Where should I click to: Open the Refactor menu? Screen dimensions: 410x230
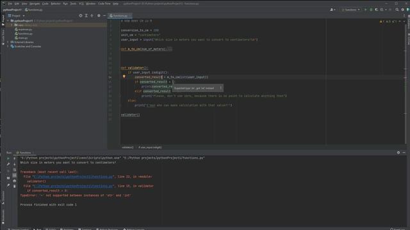tap(56, 4)
